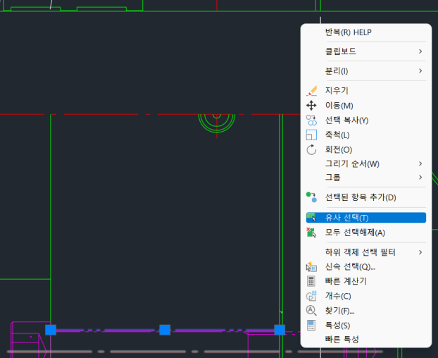This screenshot has width=438, height=358.
Task: Choose 개수(C) count command
Action: point(366,296)
